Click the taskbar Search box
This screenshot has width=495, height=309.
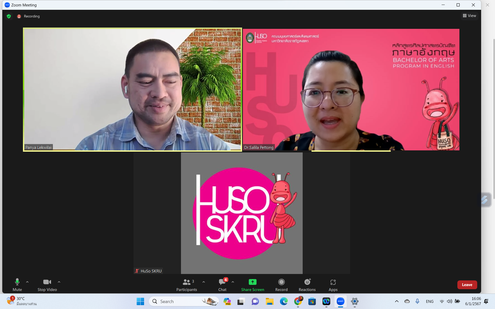(184, 301)
